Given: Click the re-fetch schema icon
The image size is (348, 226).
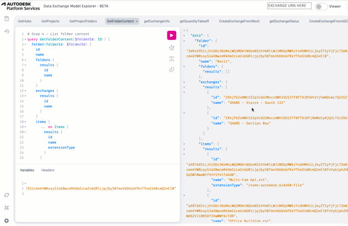Looking at the screenshot, I should click(7, 195).
